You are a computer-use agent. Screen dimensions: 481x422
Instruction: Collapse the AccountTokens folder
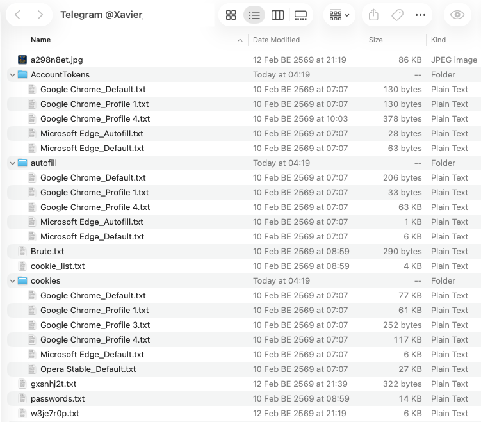[12, 75]
